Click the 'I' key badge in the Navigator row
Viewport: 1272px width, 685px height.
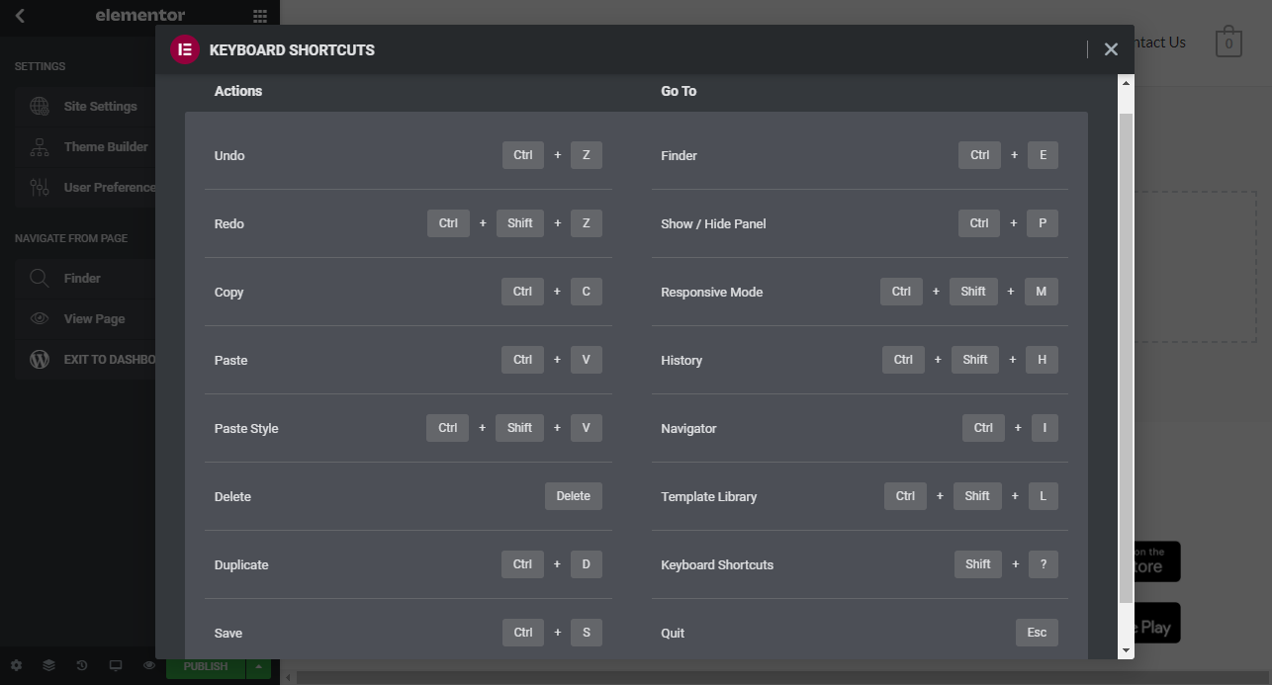1045,428
